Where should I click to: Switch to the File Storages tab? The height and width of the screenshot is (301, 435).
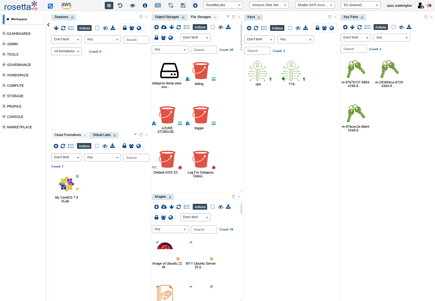click(201, 17)
